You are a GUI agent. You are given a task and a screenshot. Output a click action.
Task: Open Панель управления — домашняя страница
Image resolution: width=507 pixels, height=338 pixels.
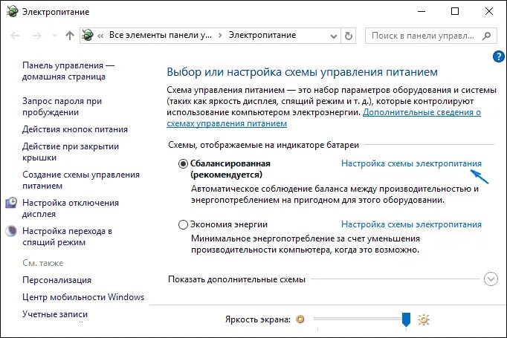68,71
